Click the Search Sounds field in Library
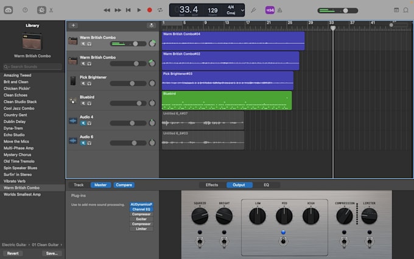The height and width of the screenshot is (259, 414). click(32, 66)
